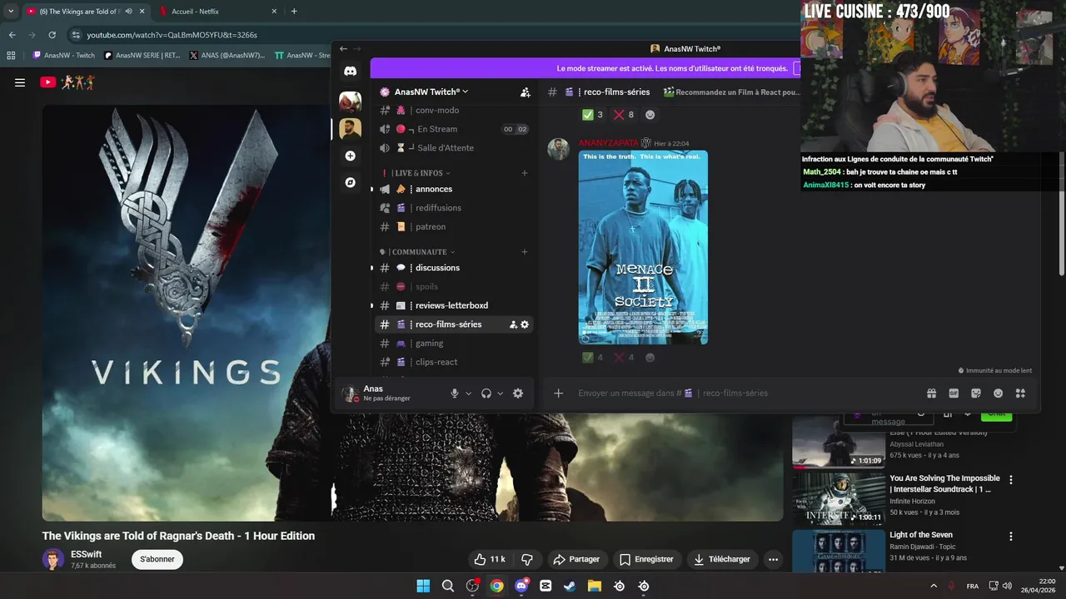Open the emoji picker in message bar
This screenshot has height=599, width=1066.
pyautogui.click(x=998, y=394)
